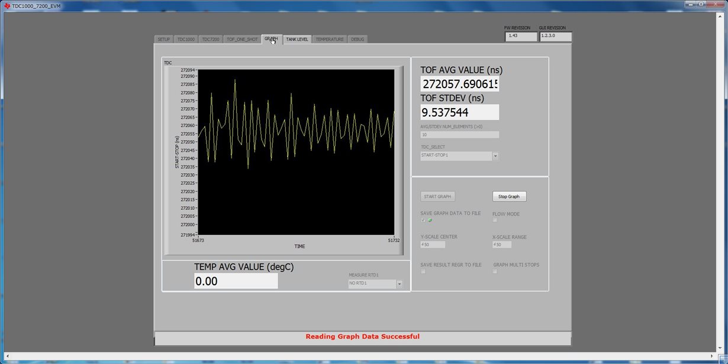The height and width of the screenshot is (364, 728).
Task: Click the GUI REVISION field showing 1.2.3.0
Action: (x=556, y=36)
